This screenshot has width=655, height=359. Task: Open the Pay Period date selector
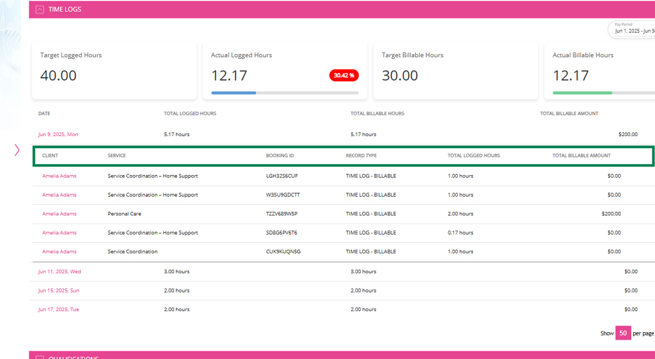click(x=632, y=29)
